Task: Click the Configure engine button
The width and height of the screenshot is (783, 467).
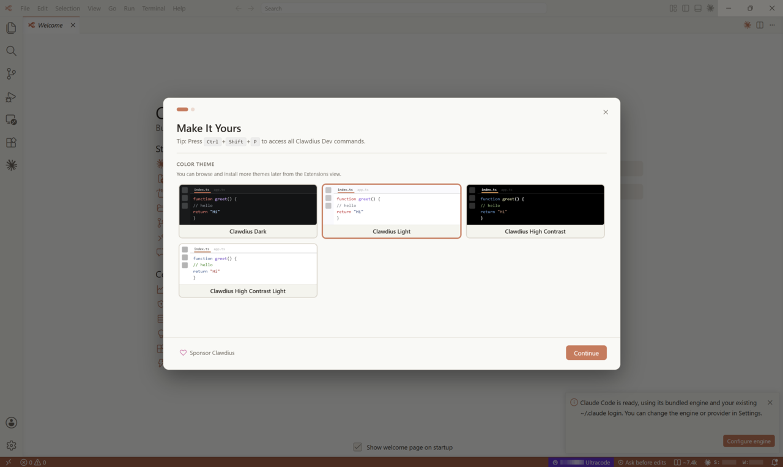Action: [x=749, y=441]
